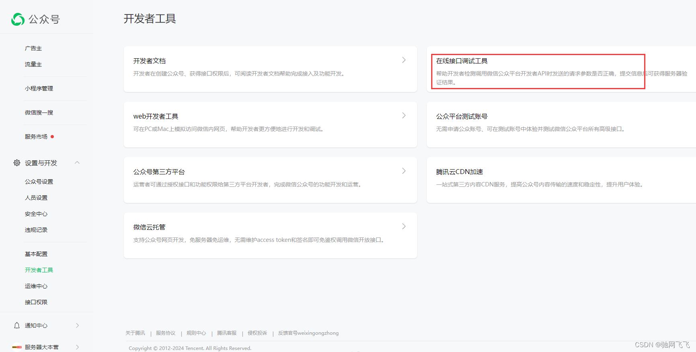Image resolution: width=696 pixels, height=352 pixels.
Task: Open 运维中心 in the sidebar
Action: pyautogui.click(x=36, y=286)
